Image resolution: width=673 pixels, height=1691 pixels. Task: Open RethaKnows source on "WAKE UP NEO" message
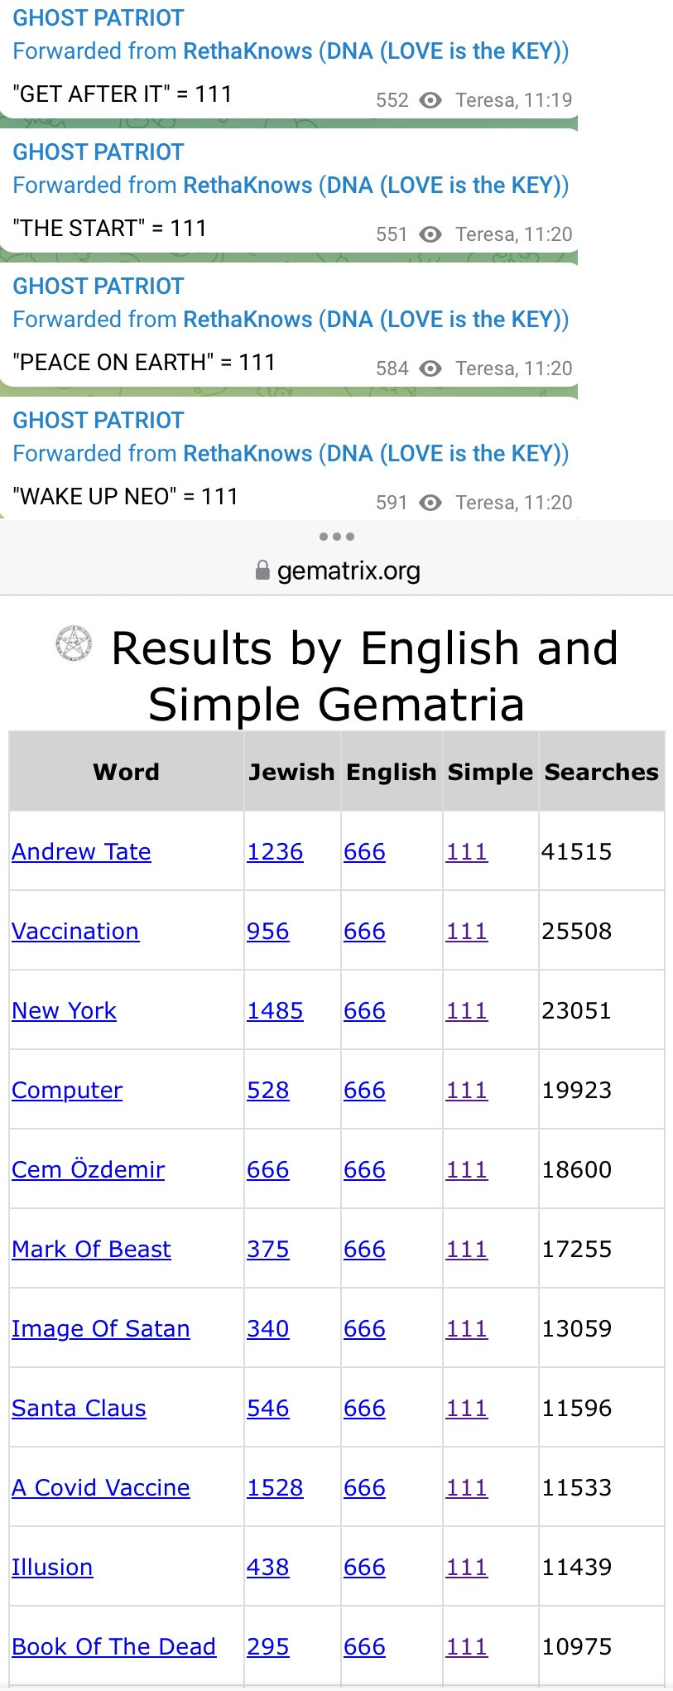(248, 453)
